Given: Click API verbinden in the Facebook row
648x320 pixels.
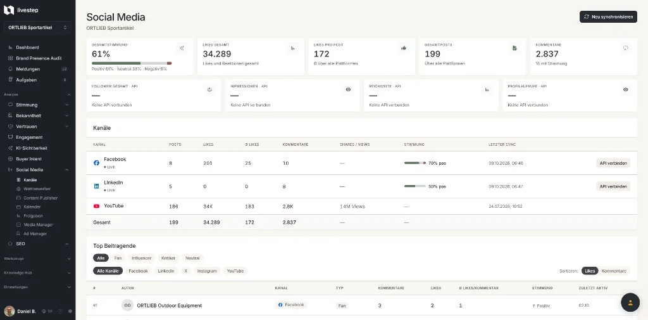Looking at the screenshot, I should coord(613,163).
